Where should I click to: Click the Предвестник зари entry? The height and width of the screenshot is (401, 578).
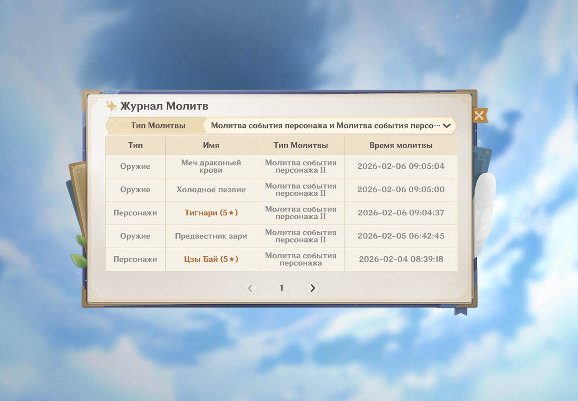click(x=211, y=236)
